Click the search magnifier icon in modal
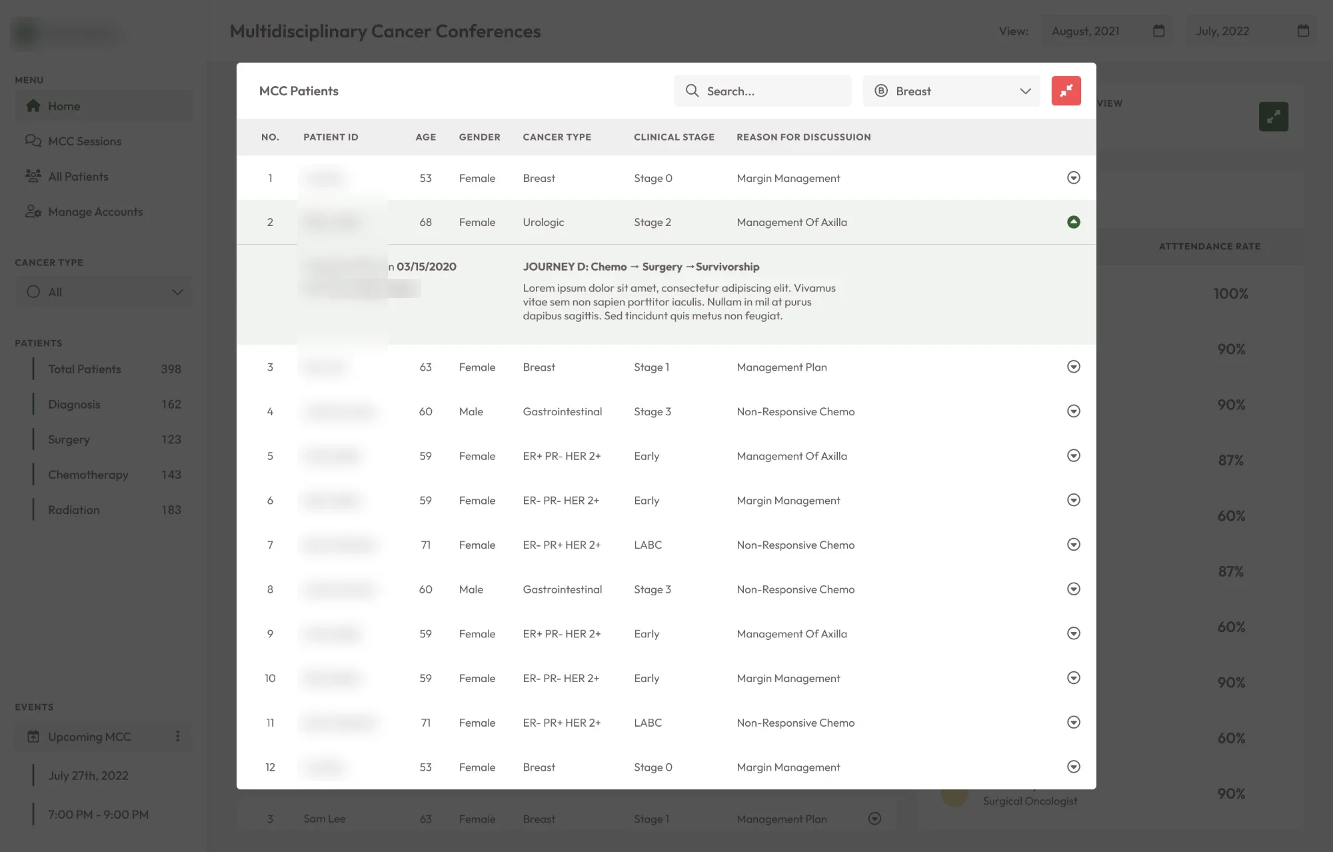The width and height of the screenshot is (1333, 852). [x=692, y=91]
